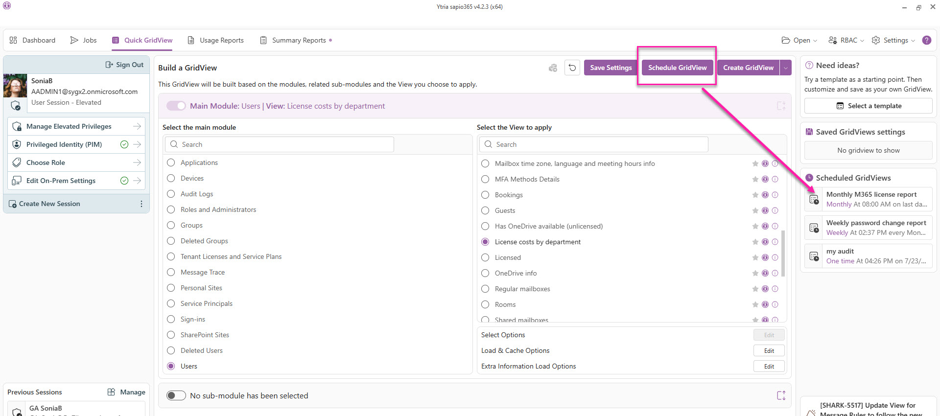
Task: Click the view list vertical scrollbar
Action: [783, 253]
